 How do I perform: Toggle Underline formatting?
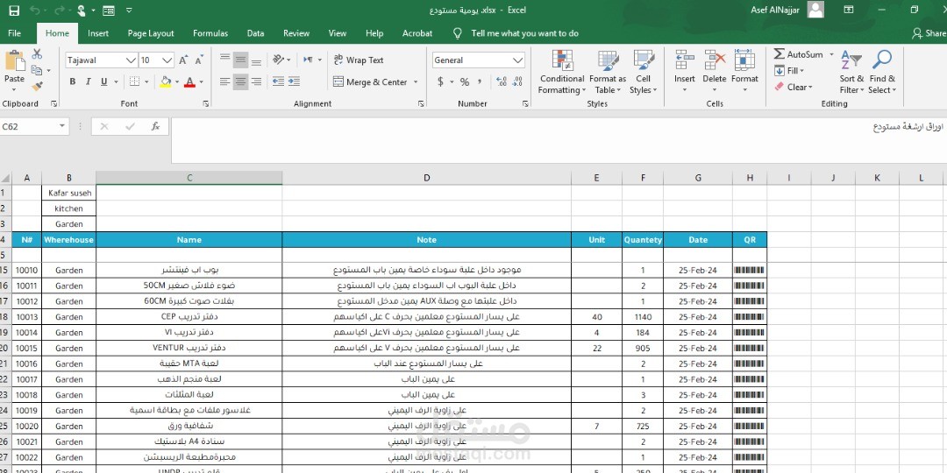tap(103, 81)
